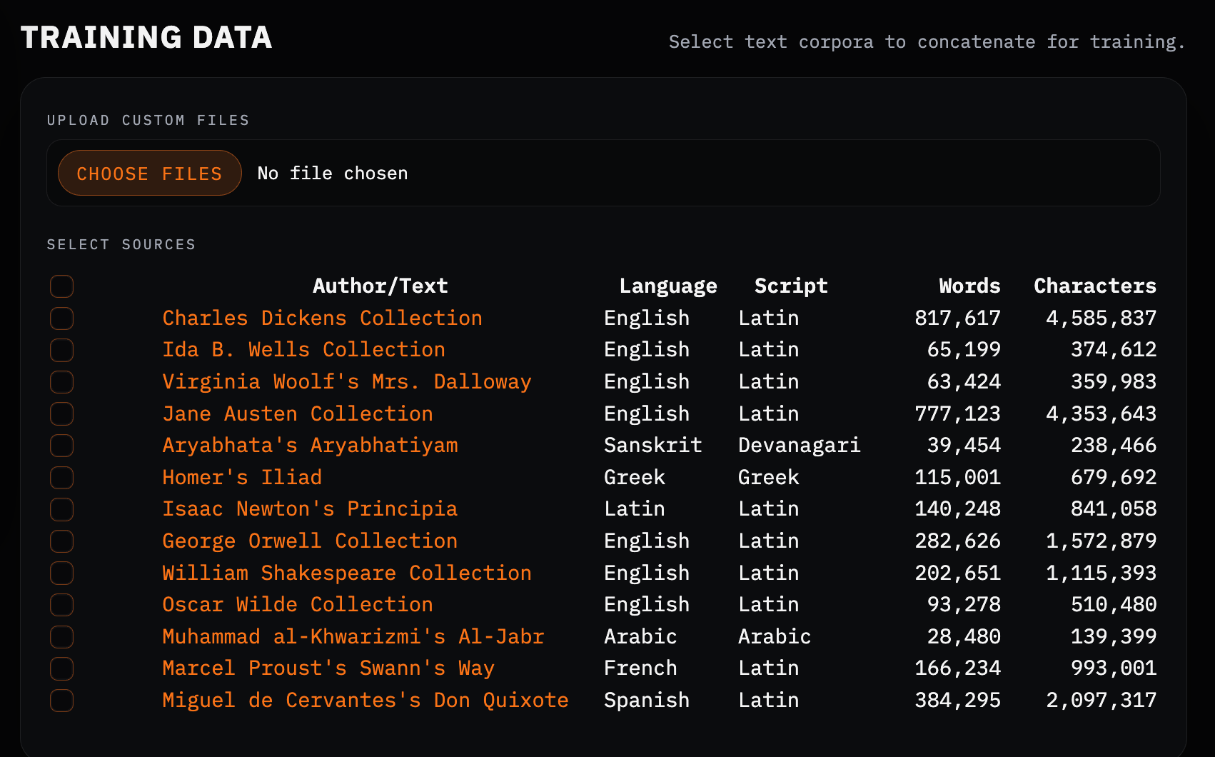Screen dimensions: 1215x757
Task: Open the William Shakespeare Collection link
Action: pyautogui.click(x=346, y=573)
